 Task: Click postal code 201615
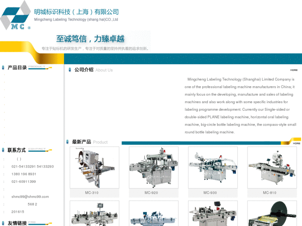click(18, 212)
